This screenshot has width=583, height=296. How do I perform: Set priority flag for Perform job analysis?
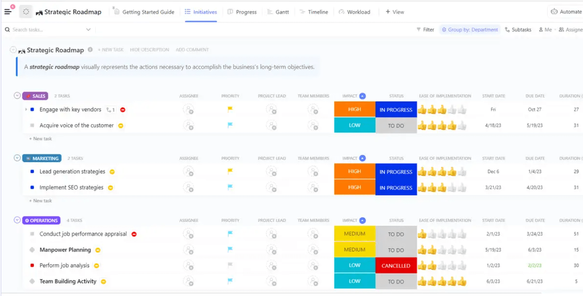click(230, 265)
